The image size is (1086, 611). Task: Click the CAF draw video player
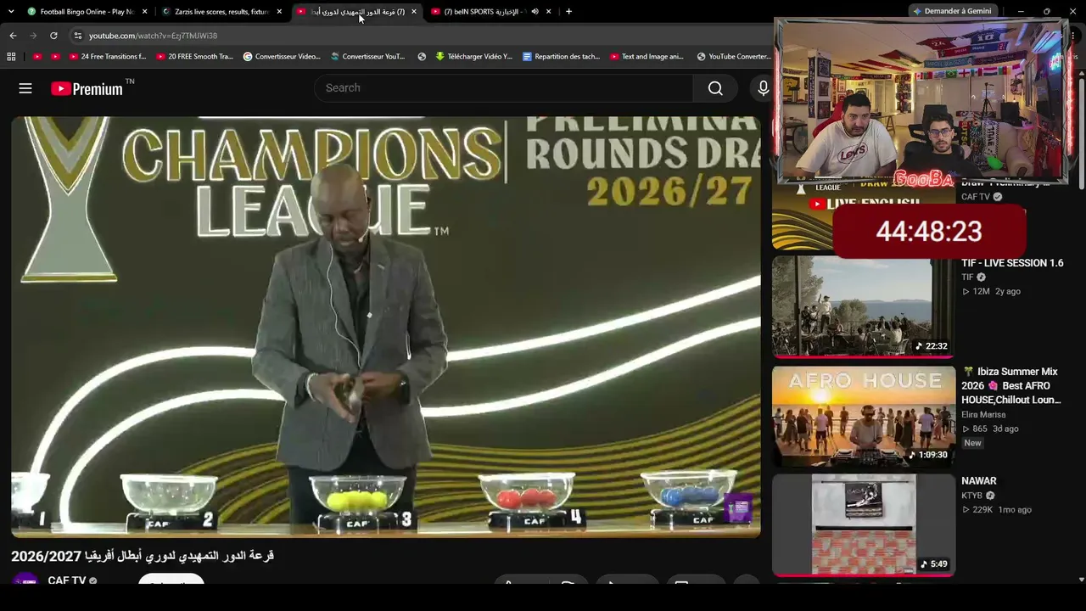pyautogui.click(x=386, y=327)
